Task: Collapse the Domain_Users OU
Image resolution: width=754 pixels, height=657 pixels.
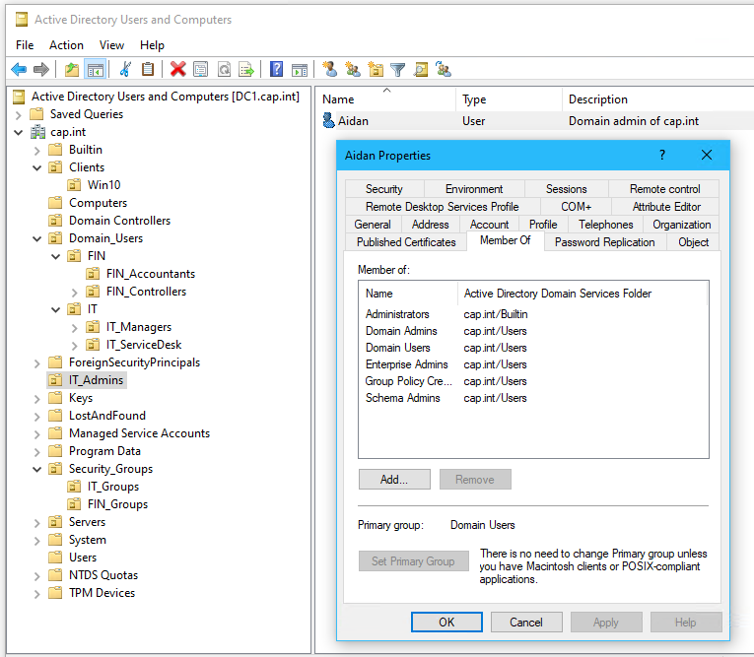Action: point(37,238)
